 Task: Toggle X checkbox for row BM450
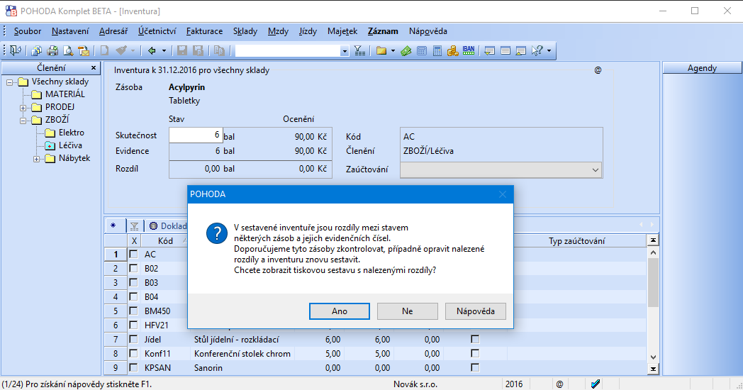tap(133, 311)
